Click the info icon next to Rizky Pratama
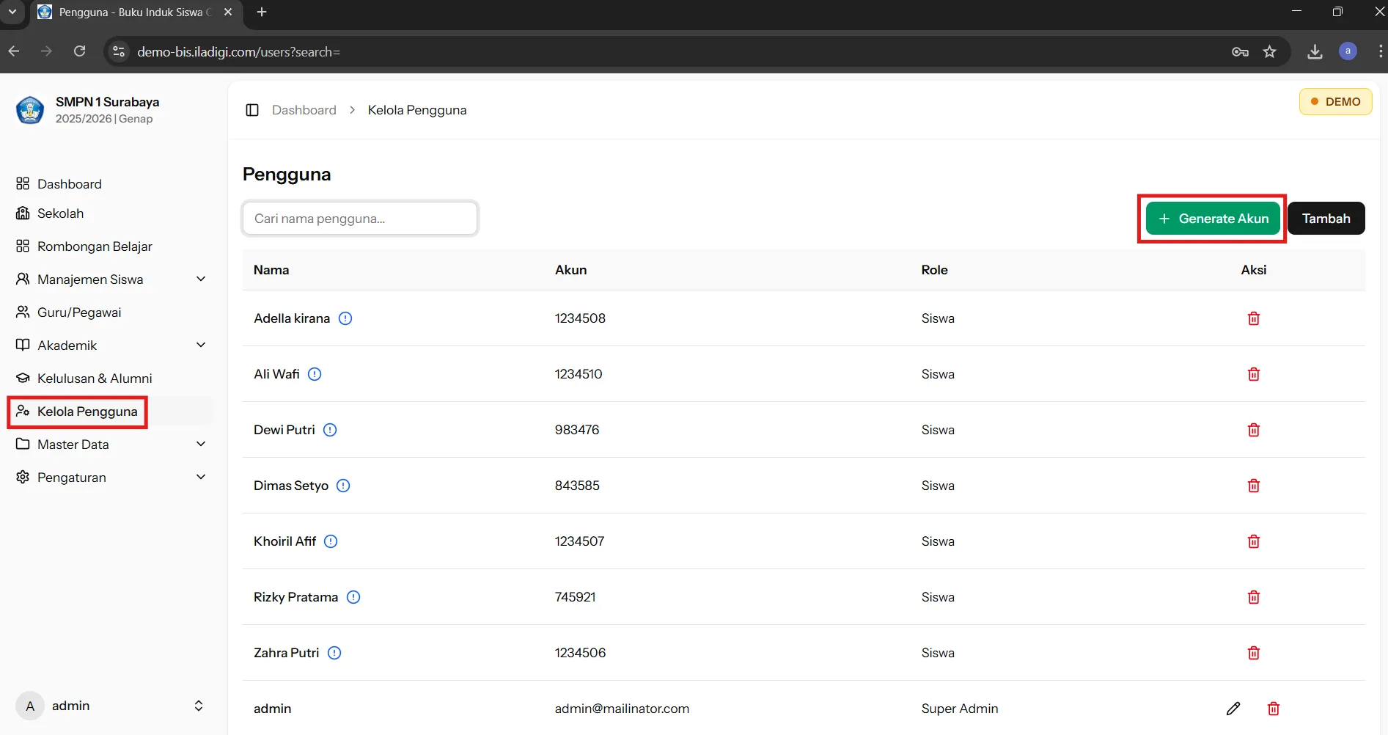The width and height of the screenshot is (1388, 735). pos(353,597)
